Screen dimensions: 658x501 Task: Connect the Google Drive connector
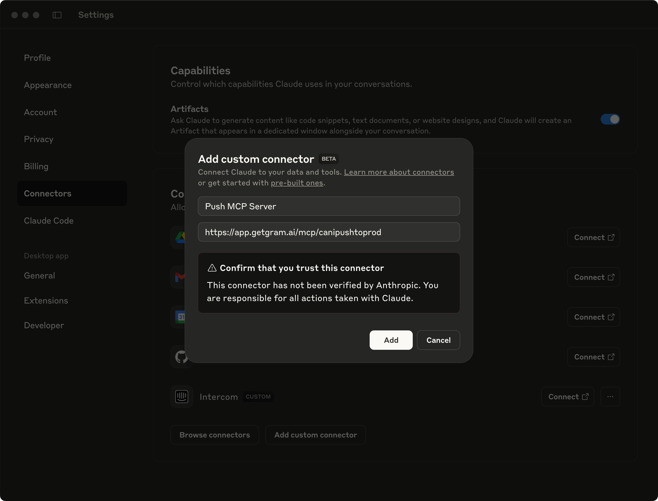pos(594,237)
